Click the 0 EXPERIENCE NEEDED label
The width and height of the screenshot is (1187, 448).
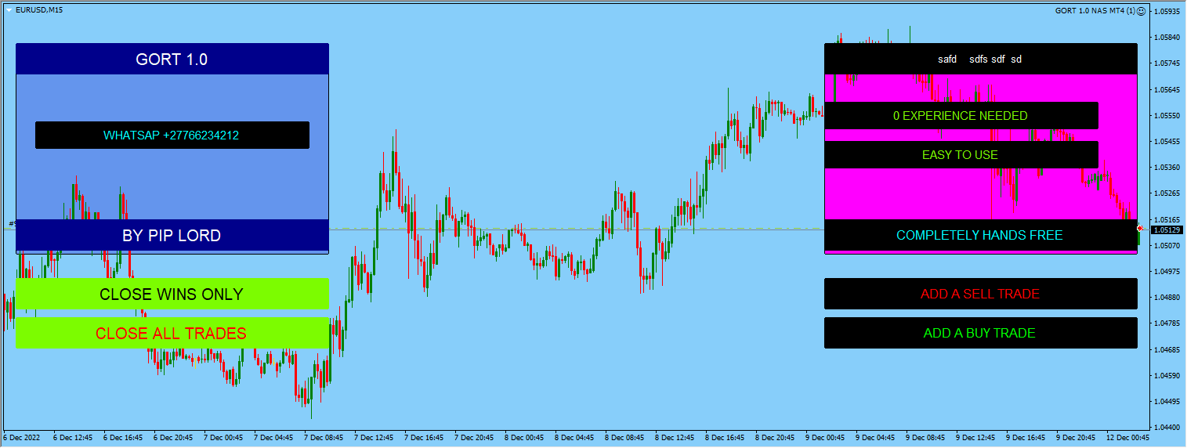coord(961,115)
